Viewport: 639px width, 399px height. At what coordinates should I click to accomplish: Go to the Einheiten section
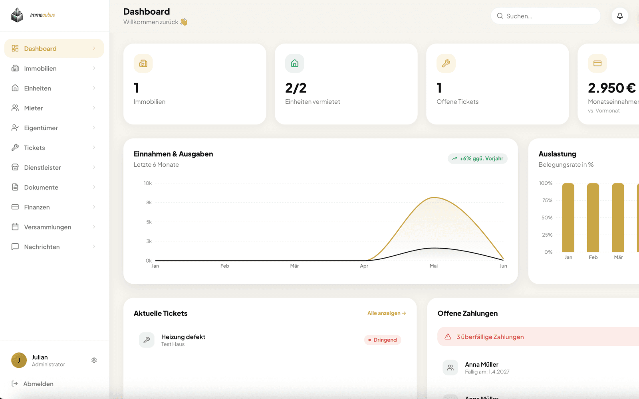(54, 88)
